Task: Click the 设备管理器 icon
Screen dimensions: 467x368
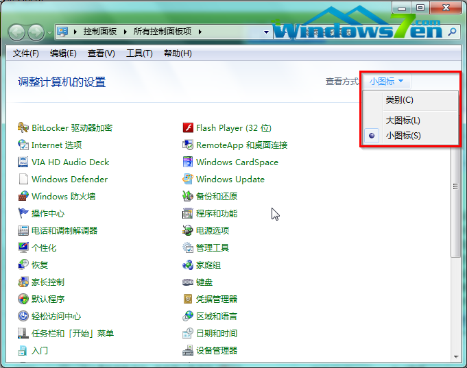Action: [188, 350]
